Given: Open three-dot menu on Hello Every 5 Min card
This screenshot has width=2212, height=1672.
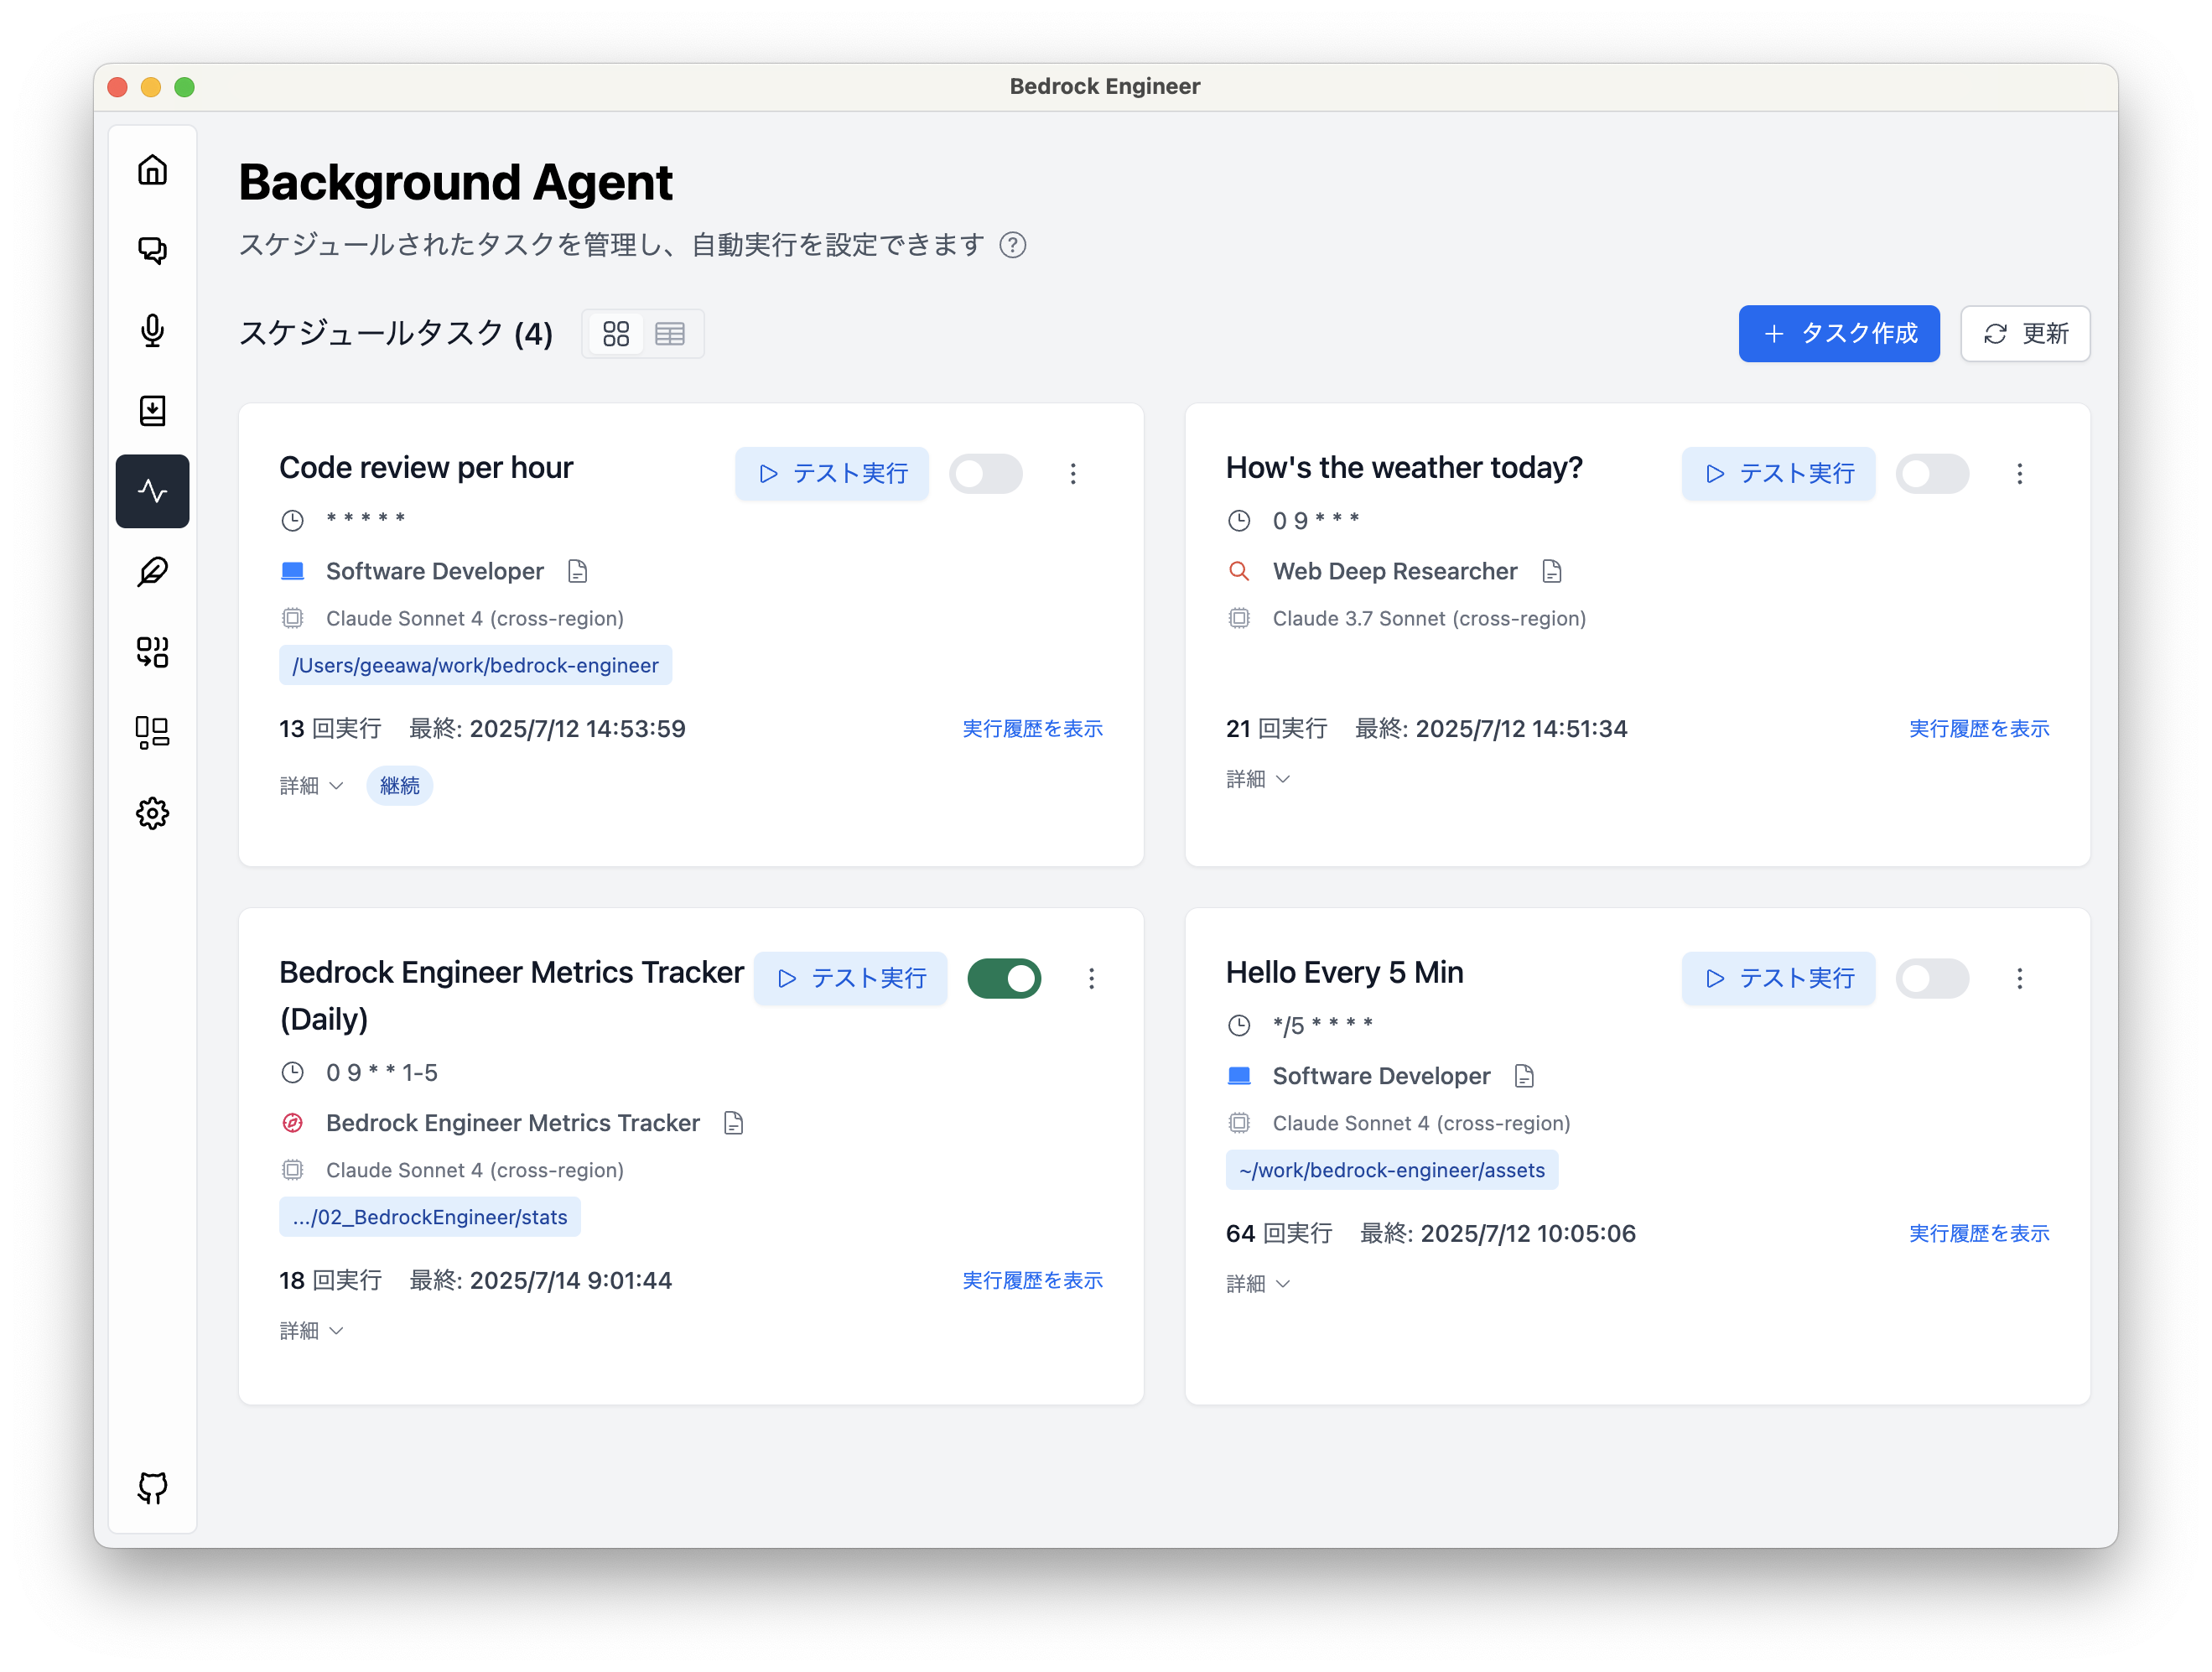Looking at the screenshot, I should pyautogui.click(x=2019, y=978).
